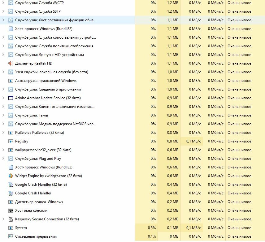Click the Диспетчер сеанса Windows icon
265x242 pixels.
tap(11, 202)
